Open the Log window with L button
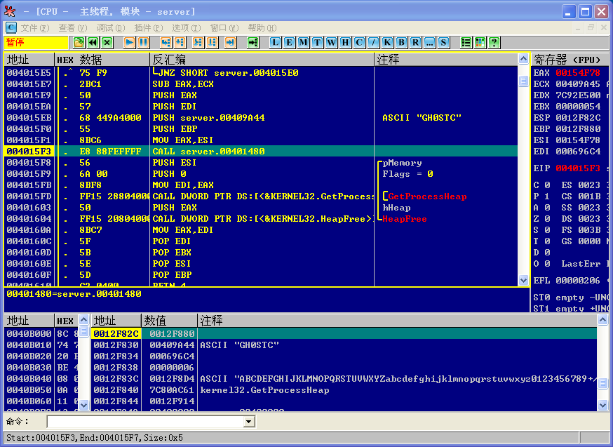Screen dimensions: 613x447 click(275, 42)
